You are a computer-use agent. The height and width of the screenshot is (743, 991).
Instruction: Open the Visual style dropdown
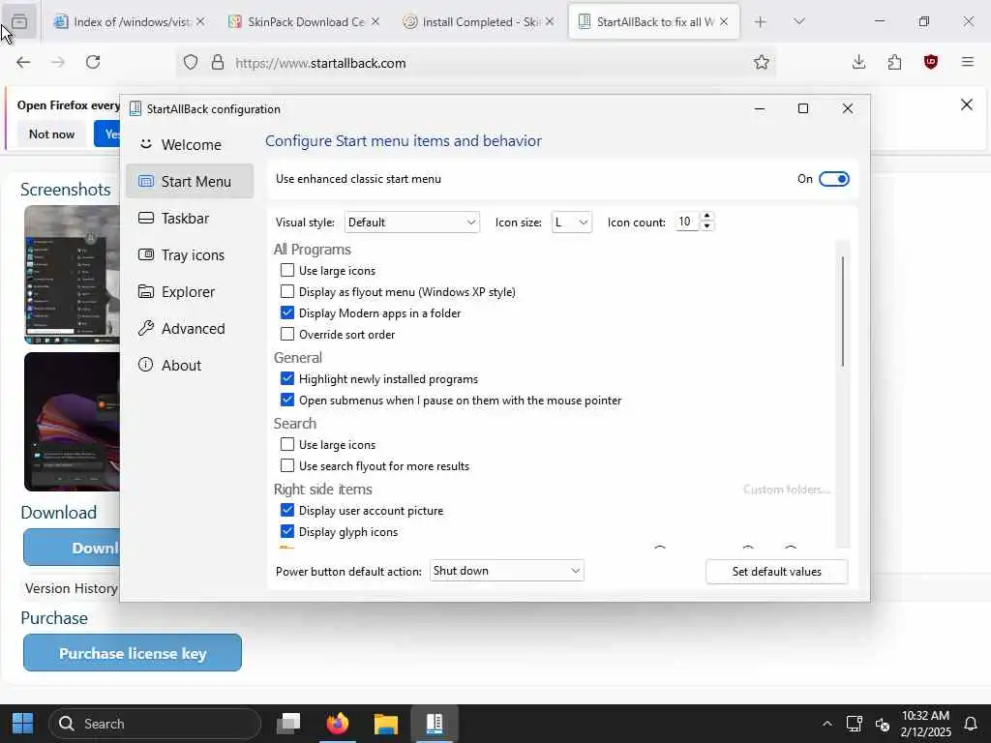pyautogui.click(x=412, y=222)
